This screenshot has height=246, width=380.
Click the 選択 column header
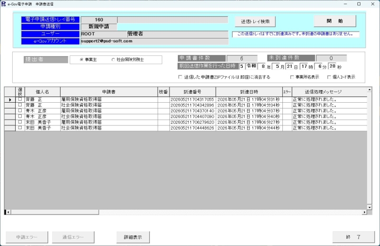coord(20,92)
